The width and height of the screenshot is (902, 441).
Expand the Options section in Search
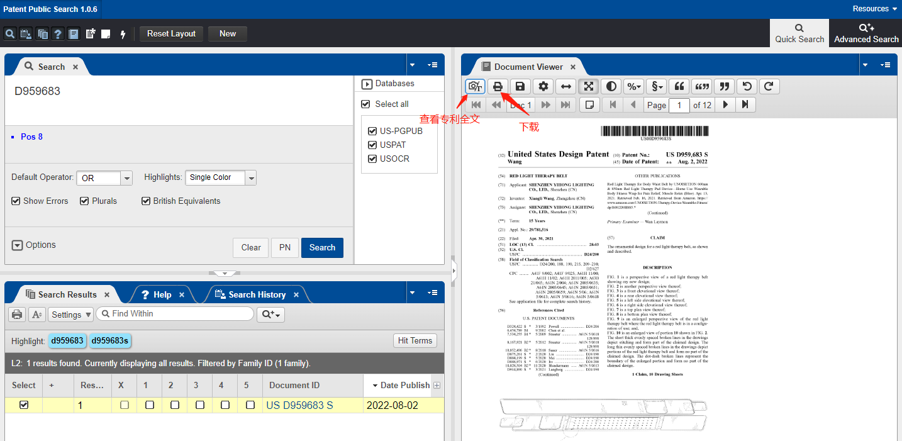pyautogui.click(x=18, y=245)
